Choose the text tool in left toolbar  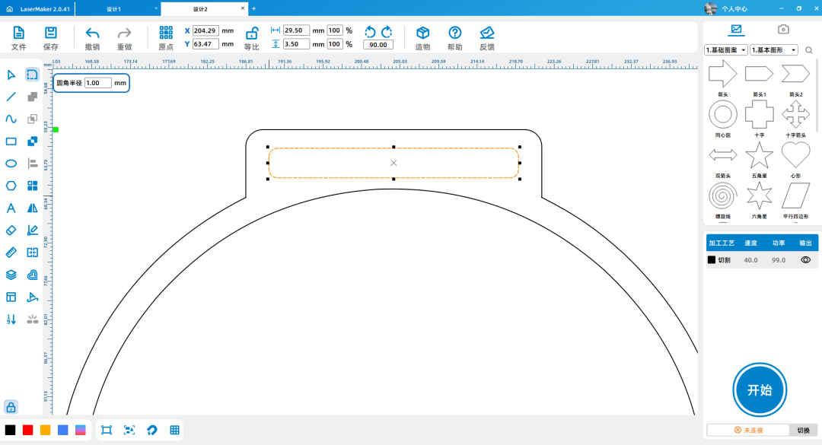[11, 208]
